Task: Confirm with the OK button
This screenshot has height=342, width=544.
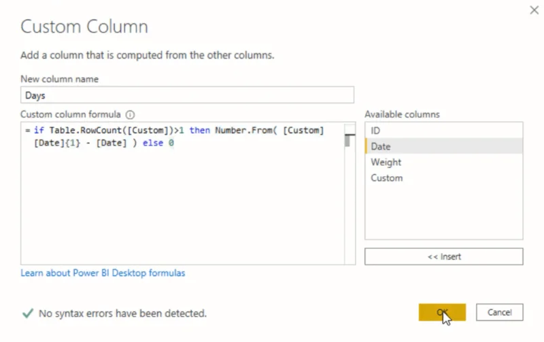Action: point(442,312)
